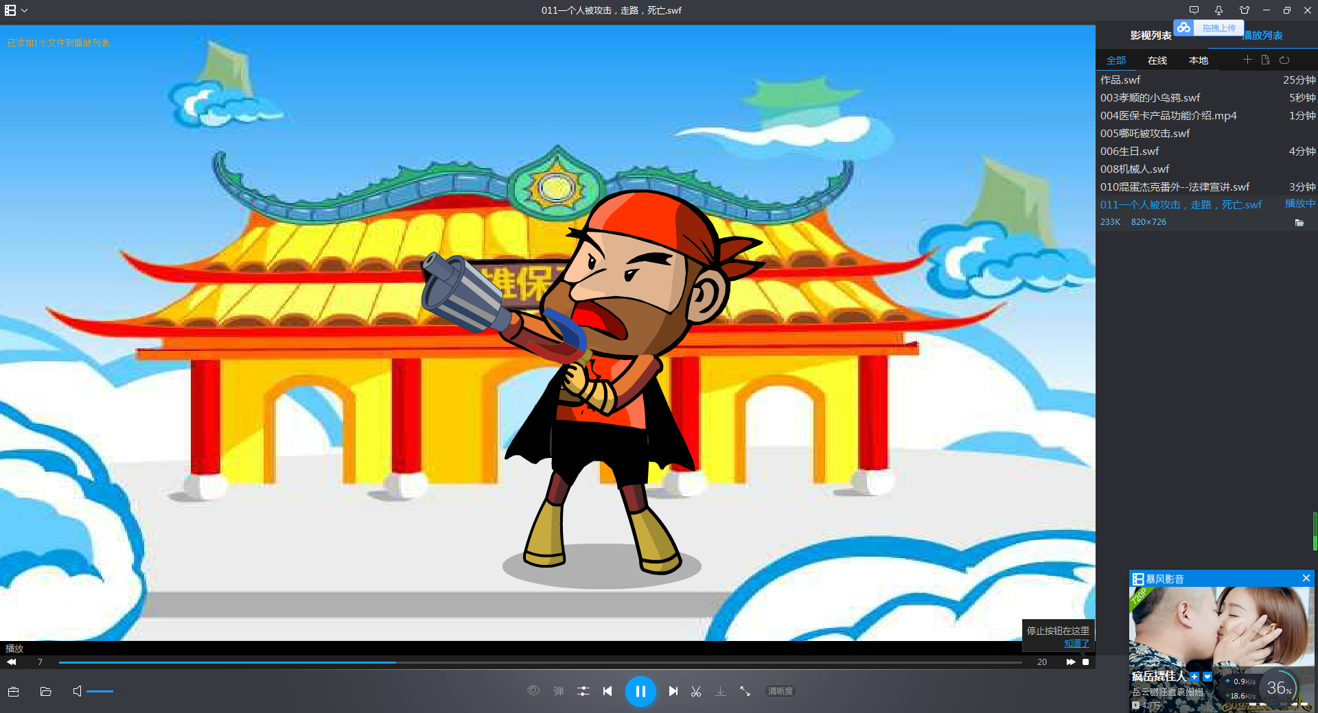This screenshot has height=713, width=1318.
Task: Select 010混蛋杰克番外--法律宣讲.swf item
Action: tap(1207, 186)
